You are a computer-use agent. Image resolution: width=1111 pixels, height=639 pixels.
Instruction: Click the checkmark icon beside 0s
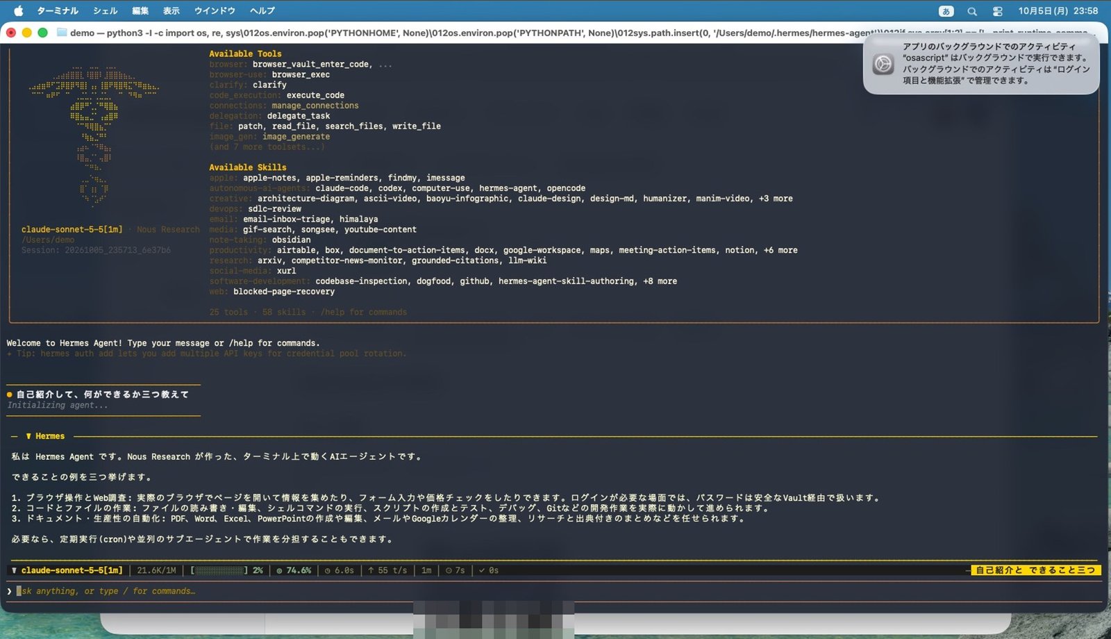pyautogui.click(x=482, y=570)
